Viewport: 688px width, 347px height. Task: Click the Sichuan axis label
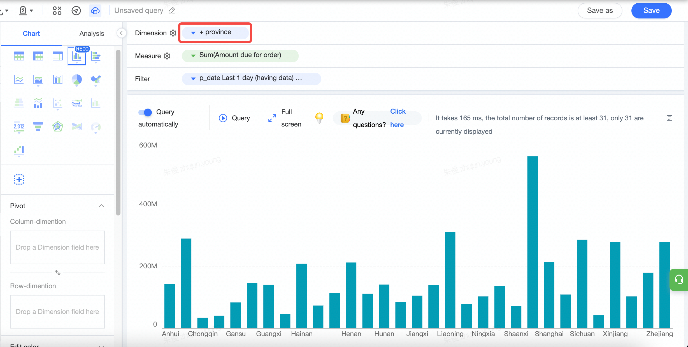pos(582,334)
